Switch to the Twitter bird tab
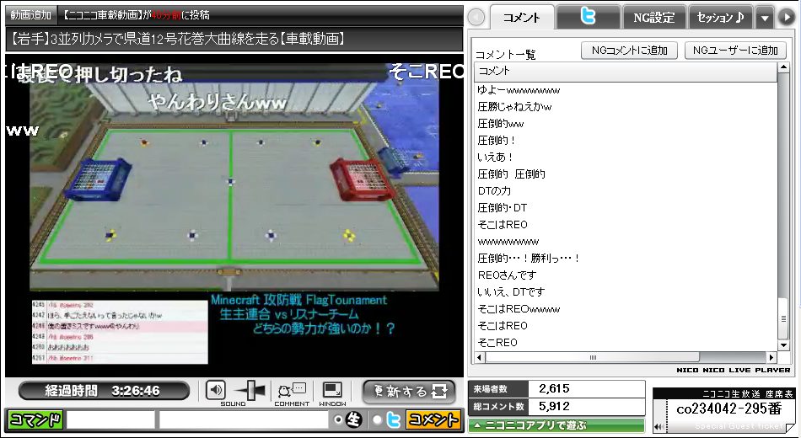Screen dimensions: 801x438 (x=588, y=18)
